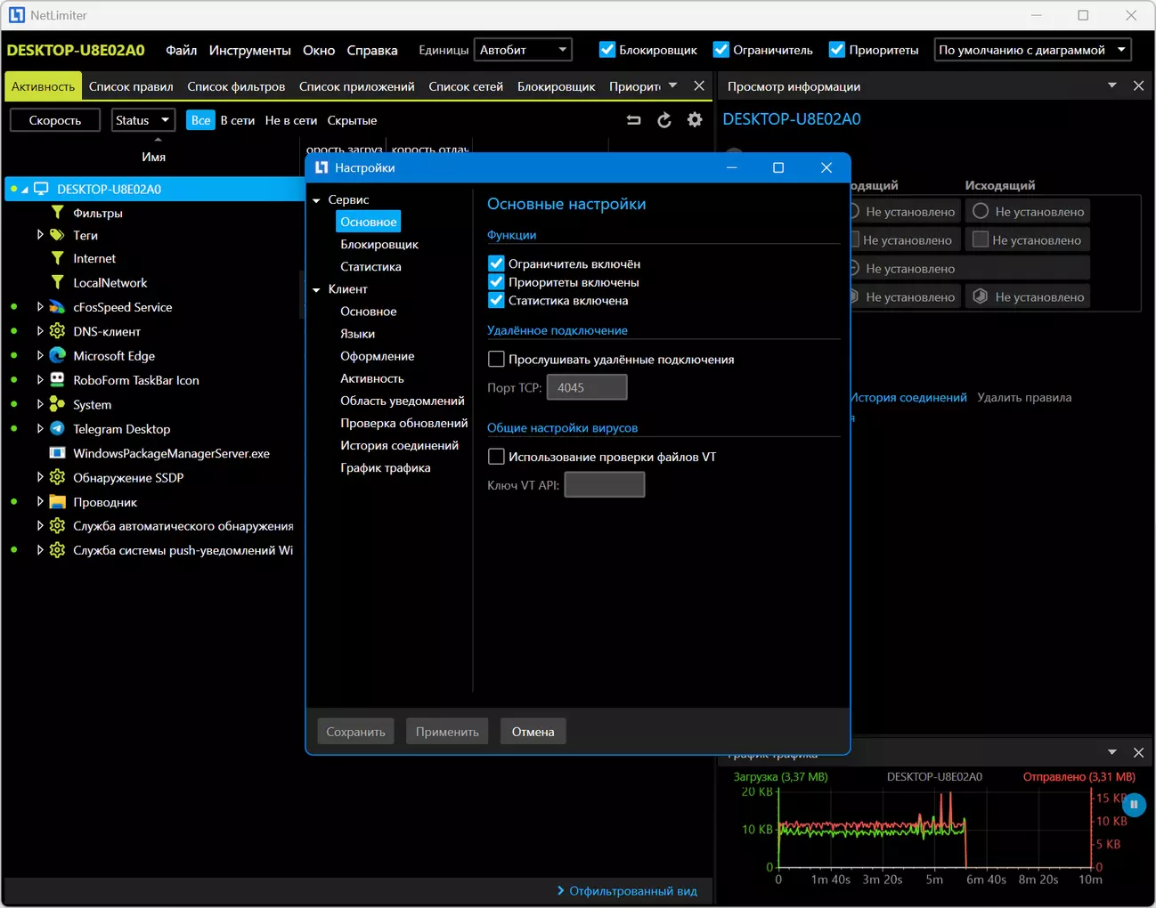Switch to Список фильтров tab
Viewport: 1156px width, 908px height.
tap(236, 86)
